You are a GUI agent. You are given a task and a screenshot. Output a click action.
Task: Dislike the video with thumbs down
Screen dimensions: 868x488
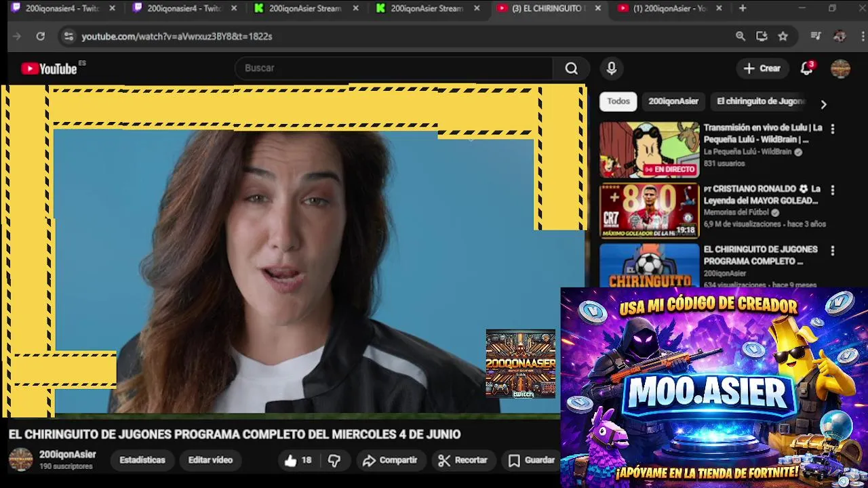(334, 461)
